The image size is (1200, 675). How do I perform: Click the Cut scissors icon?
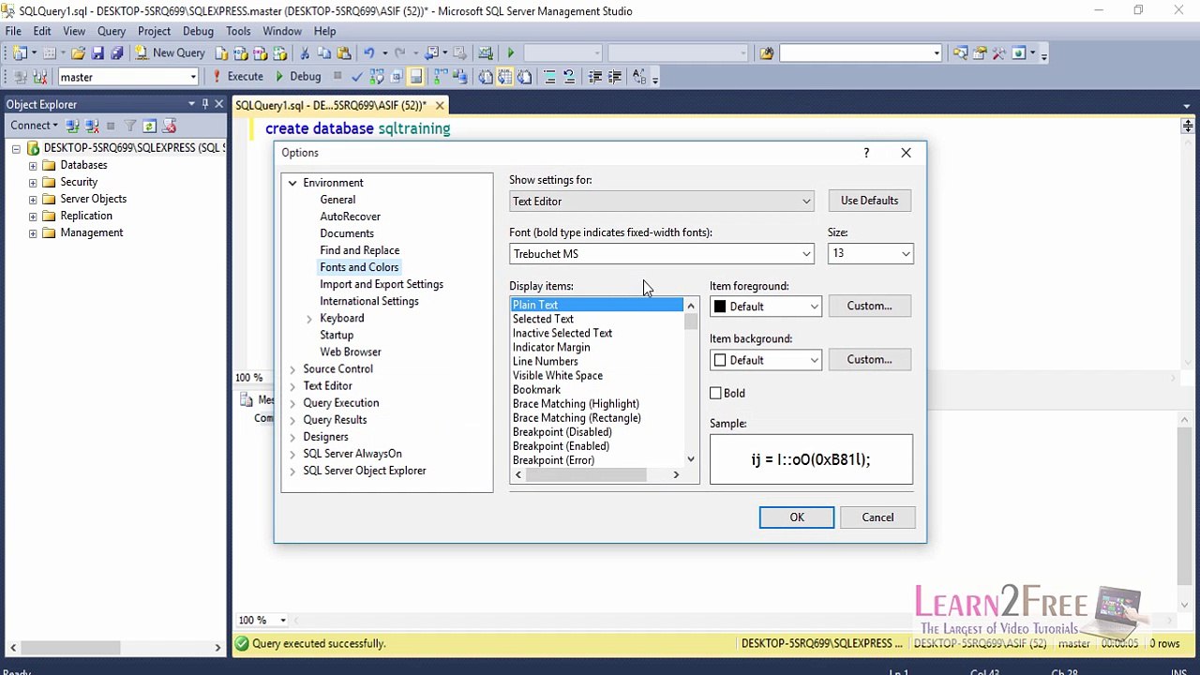tap(304, 53)
